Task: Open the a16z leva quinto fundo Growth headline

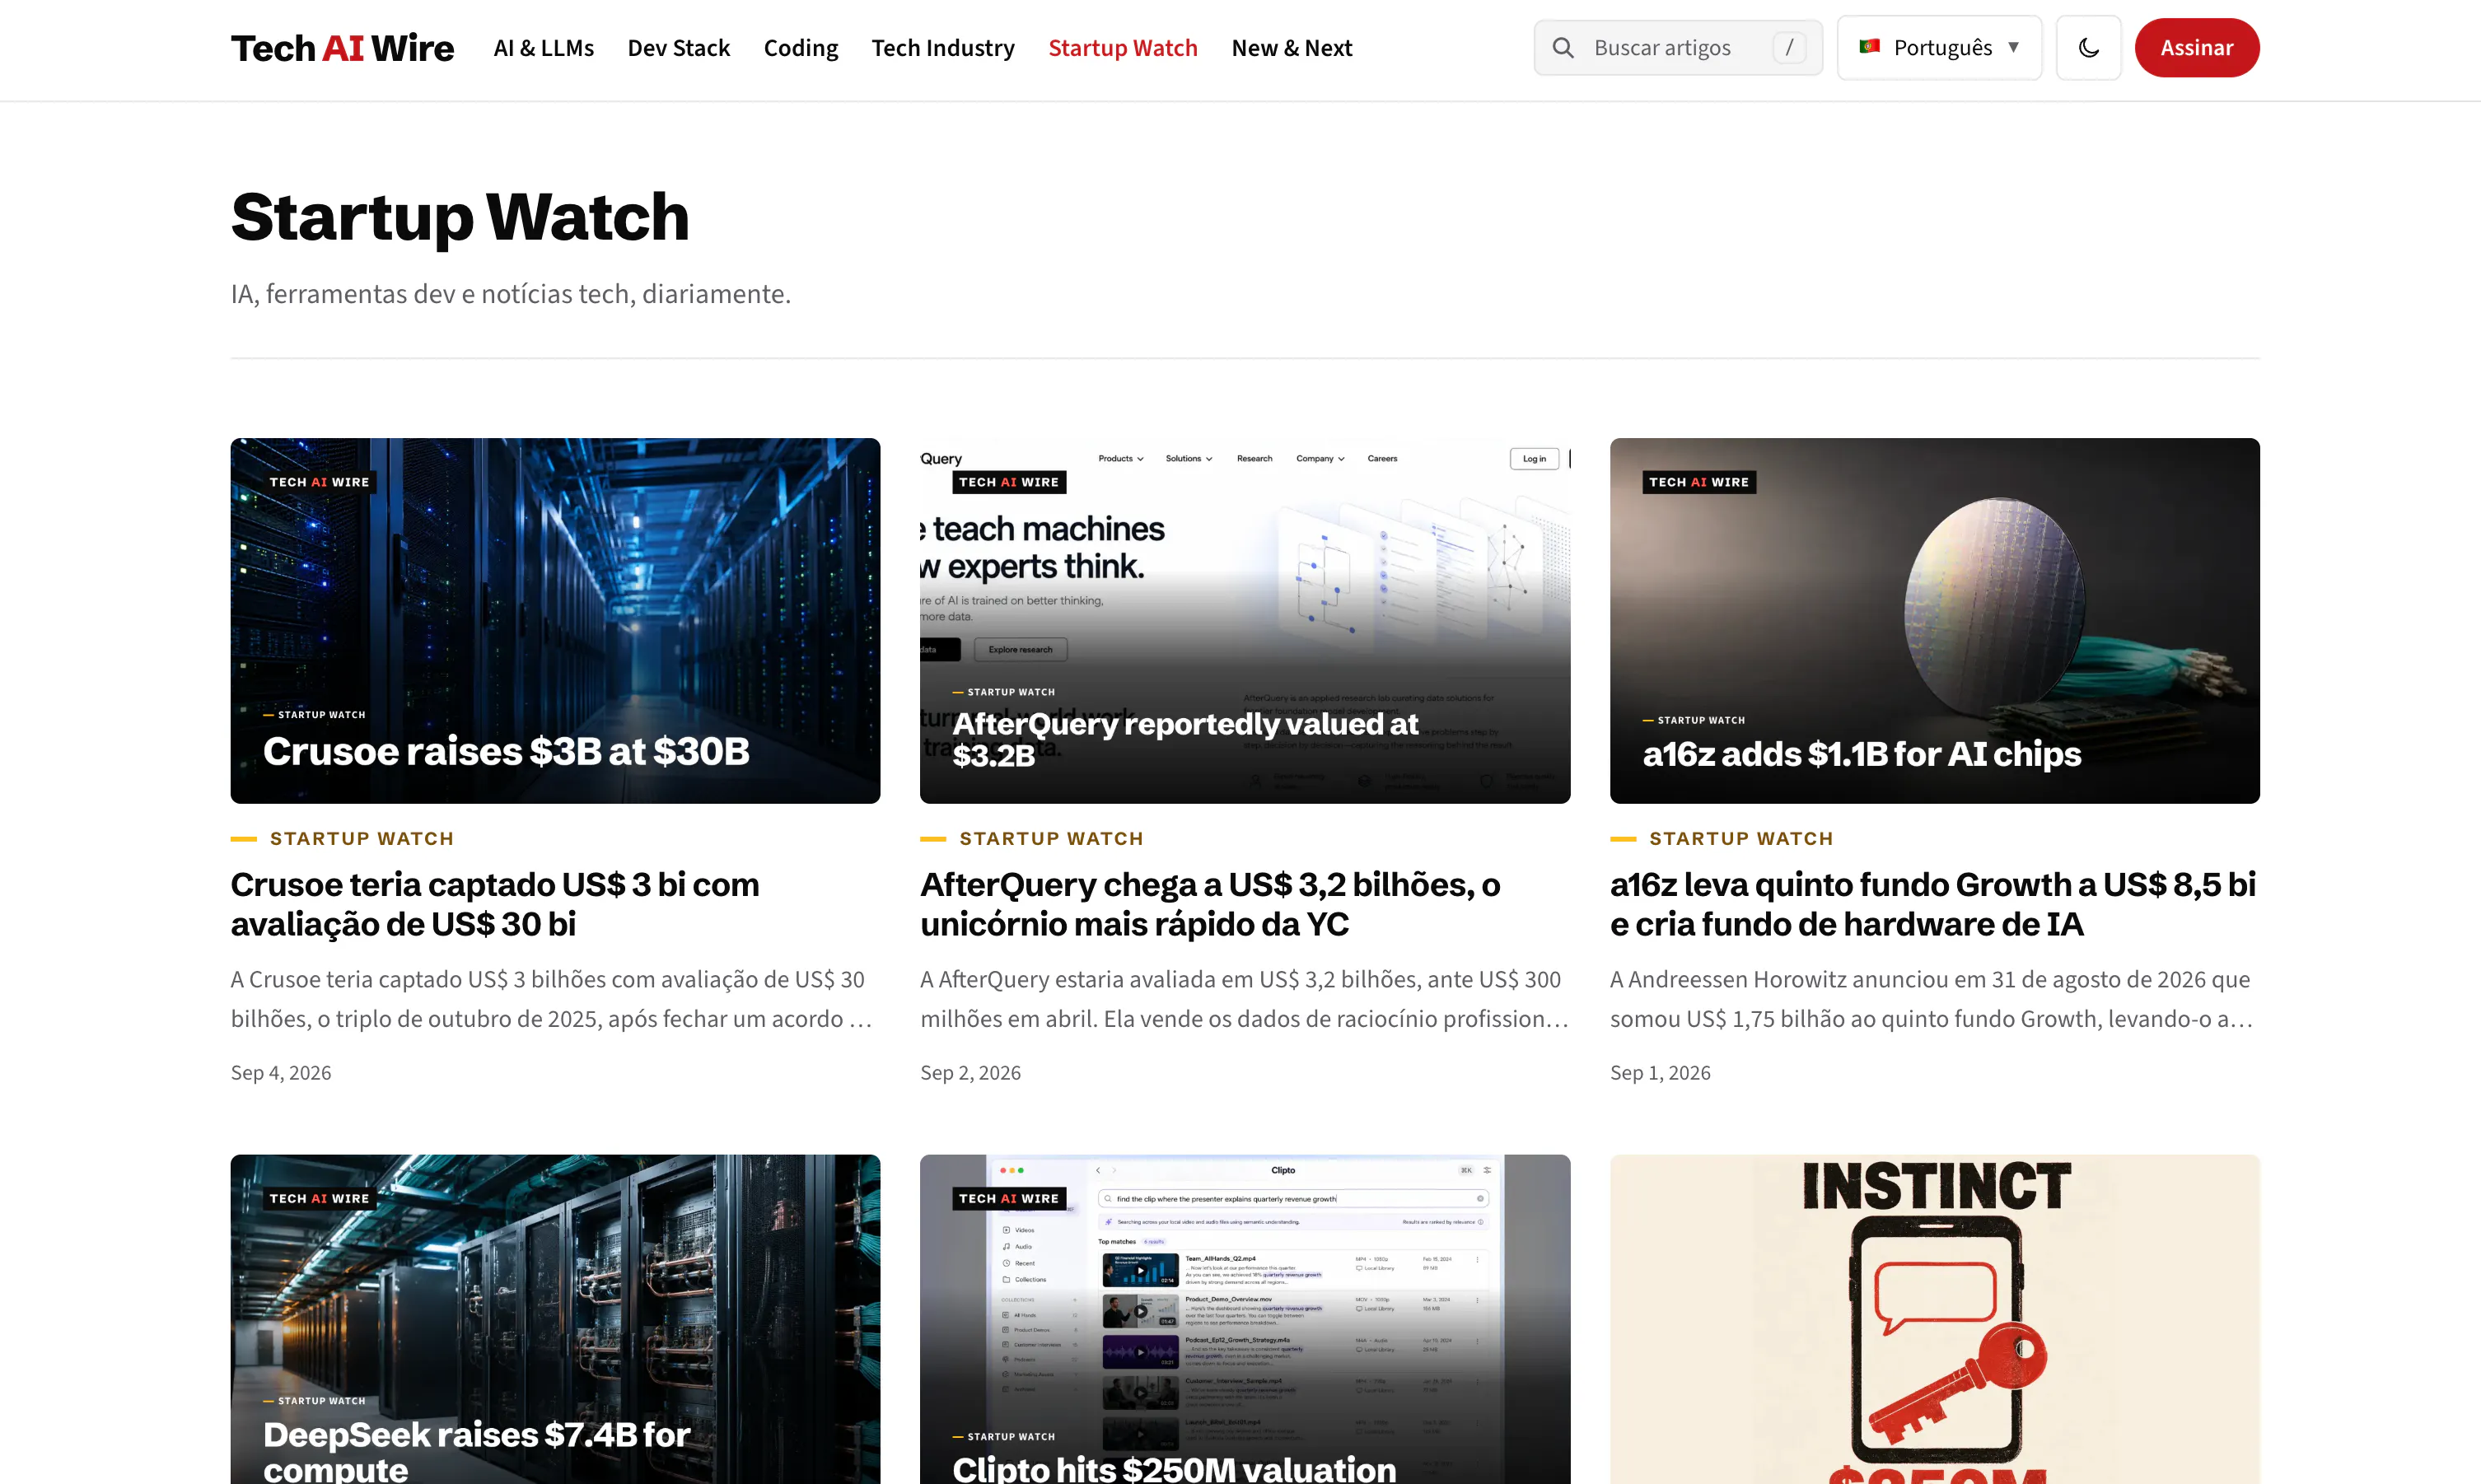Action: tap(1932, 904)
